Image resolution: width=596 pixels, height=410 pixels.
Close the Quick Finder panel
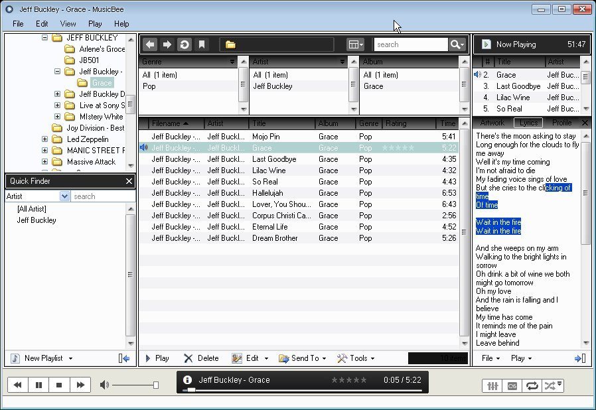(129, 181)
